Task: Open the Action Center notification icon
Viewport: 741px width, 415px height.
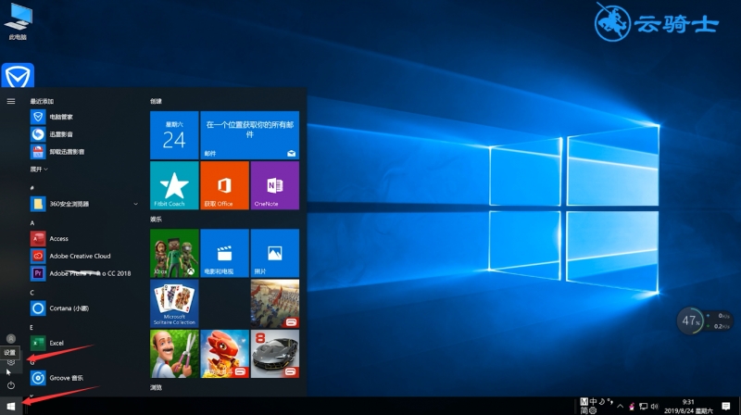Action: coord(726,406)
